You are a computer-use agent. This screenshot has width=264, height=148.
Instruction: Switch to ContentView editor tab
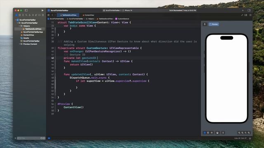pos(88,15)
